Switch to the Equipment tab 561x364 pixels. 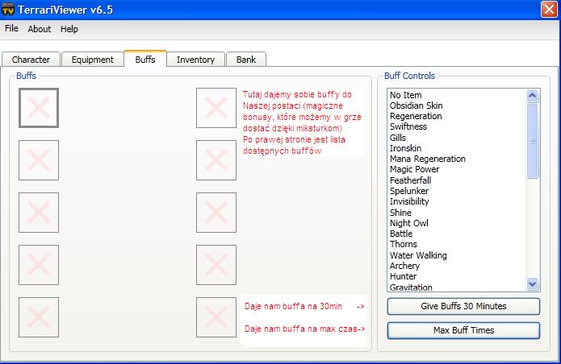click(92, 60)
